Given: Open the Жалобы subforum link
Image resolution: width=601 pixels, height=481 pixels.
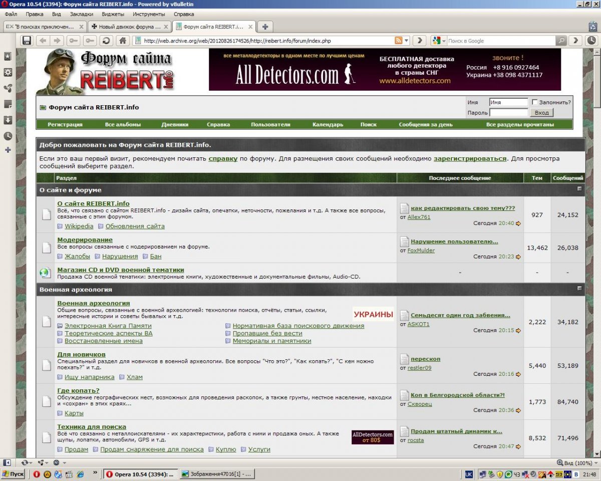Looking at the screenshot, I should (x=77, y=256).
